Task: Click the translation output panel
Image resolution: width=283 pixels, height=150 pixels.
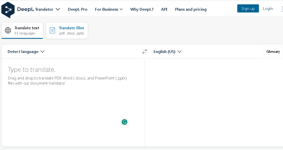Action: pyautogui.click(x=214, y=103)
